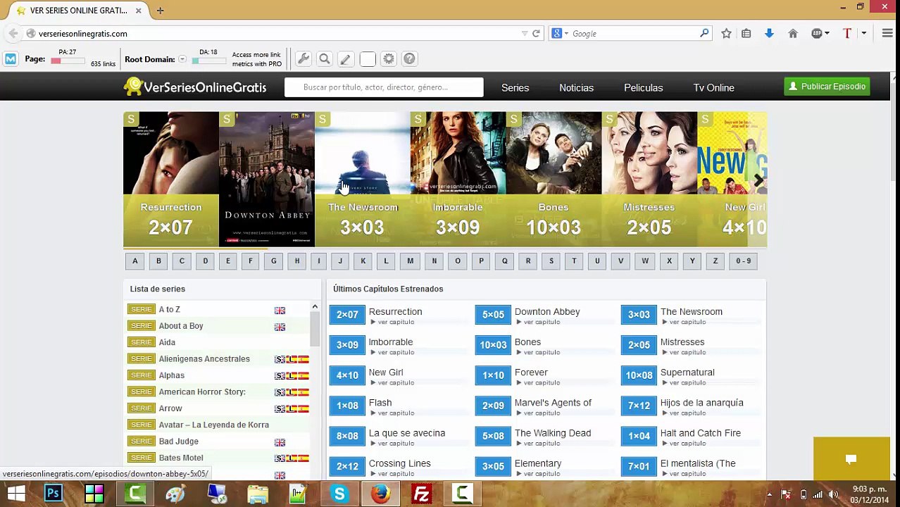
Task: Open the URL history dropdown arrow
Action: (525, 33)
